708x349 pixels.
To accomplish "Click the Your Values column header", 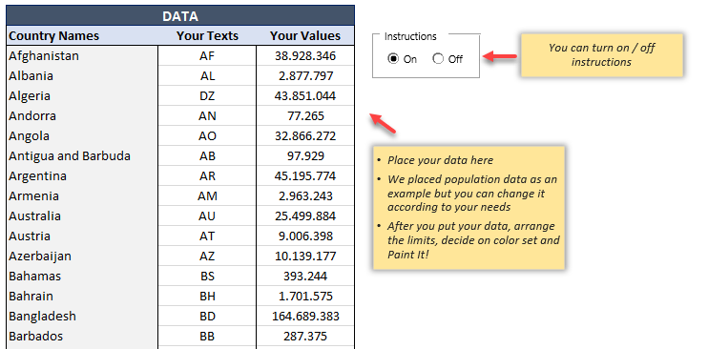I will [305, 35].
